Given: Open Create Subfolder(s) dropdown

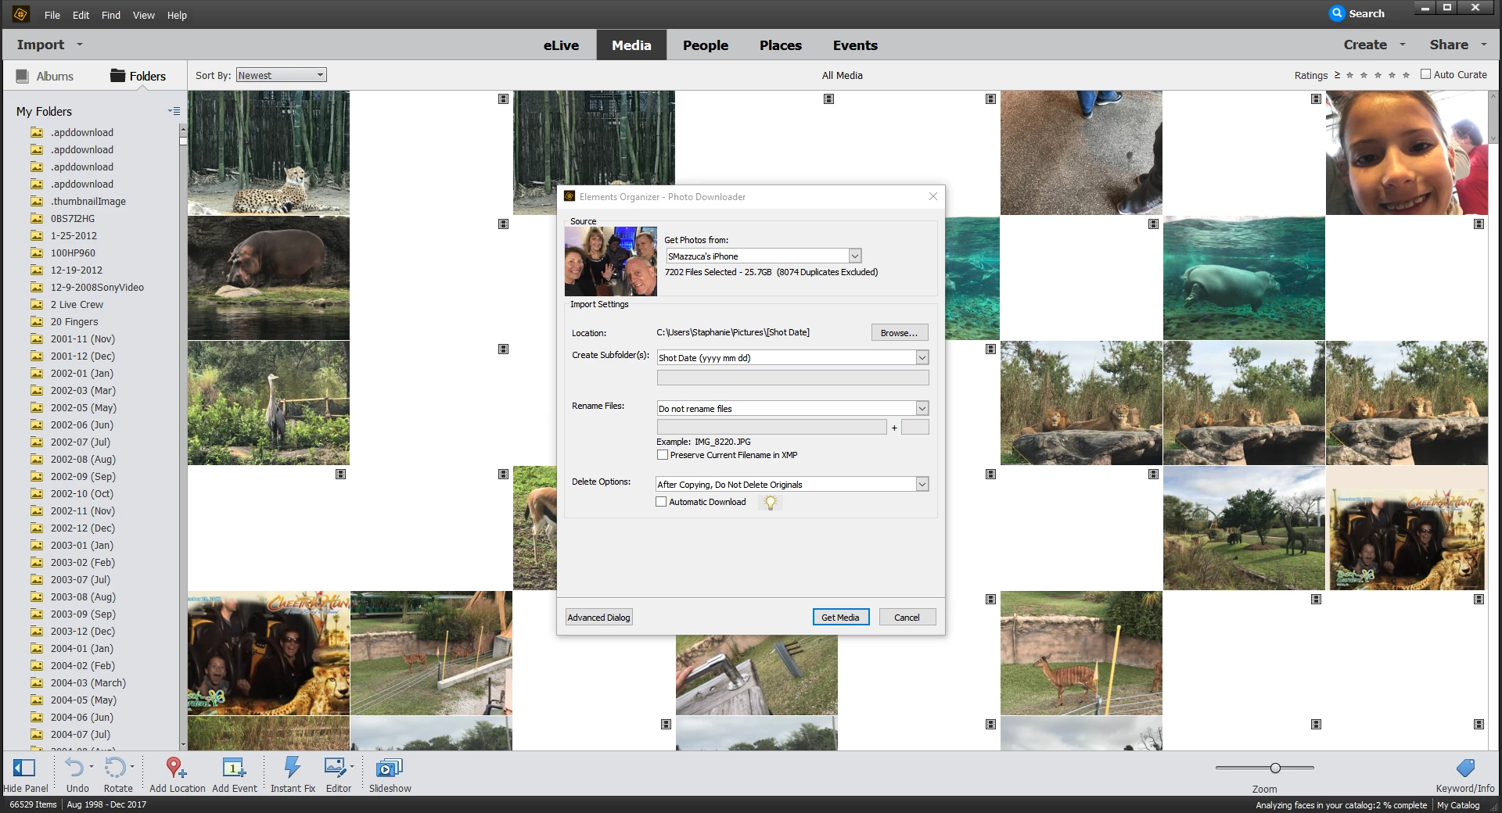Looking at the screenshot, I should (x=793, y=357).
